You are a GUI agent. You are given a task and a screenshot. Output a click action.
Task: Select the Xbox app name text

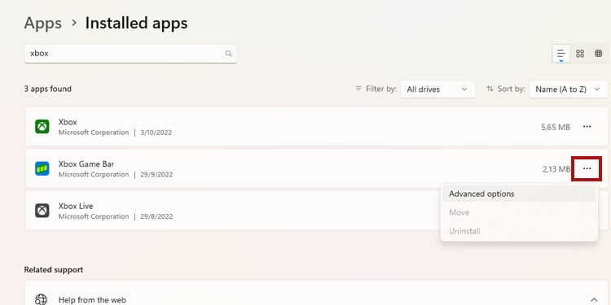click(68, 122)
